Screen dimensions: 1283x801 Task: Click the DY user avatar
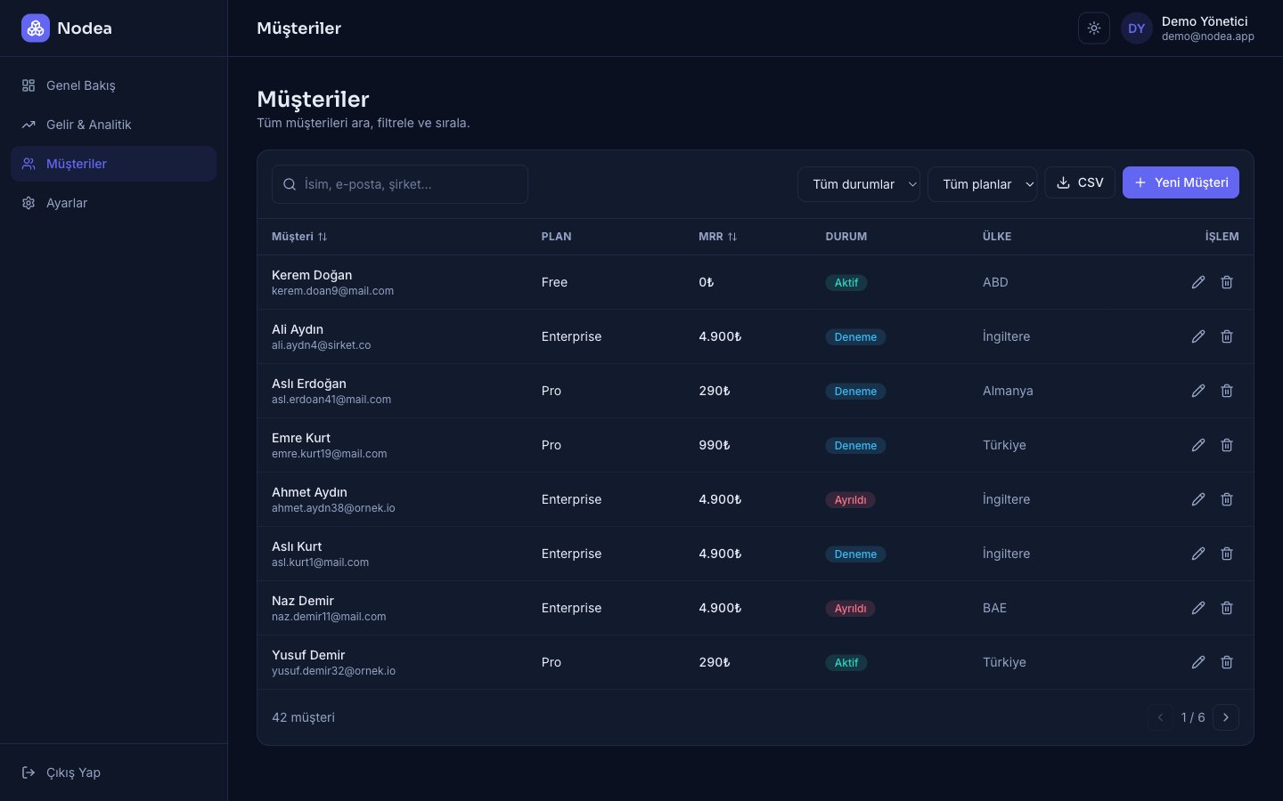tap(1137, 28)
